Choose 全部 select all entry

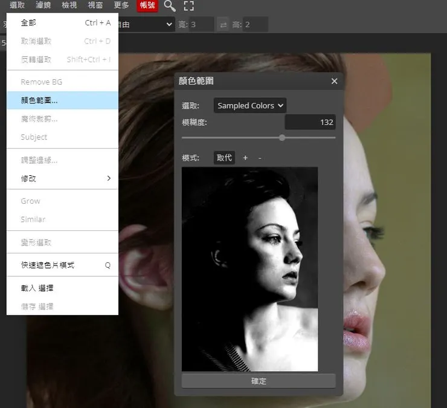tap(62, 23)
